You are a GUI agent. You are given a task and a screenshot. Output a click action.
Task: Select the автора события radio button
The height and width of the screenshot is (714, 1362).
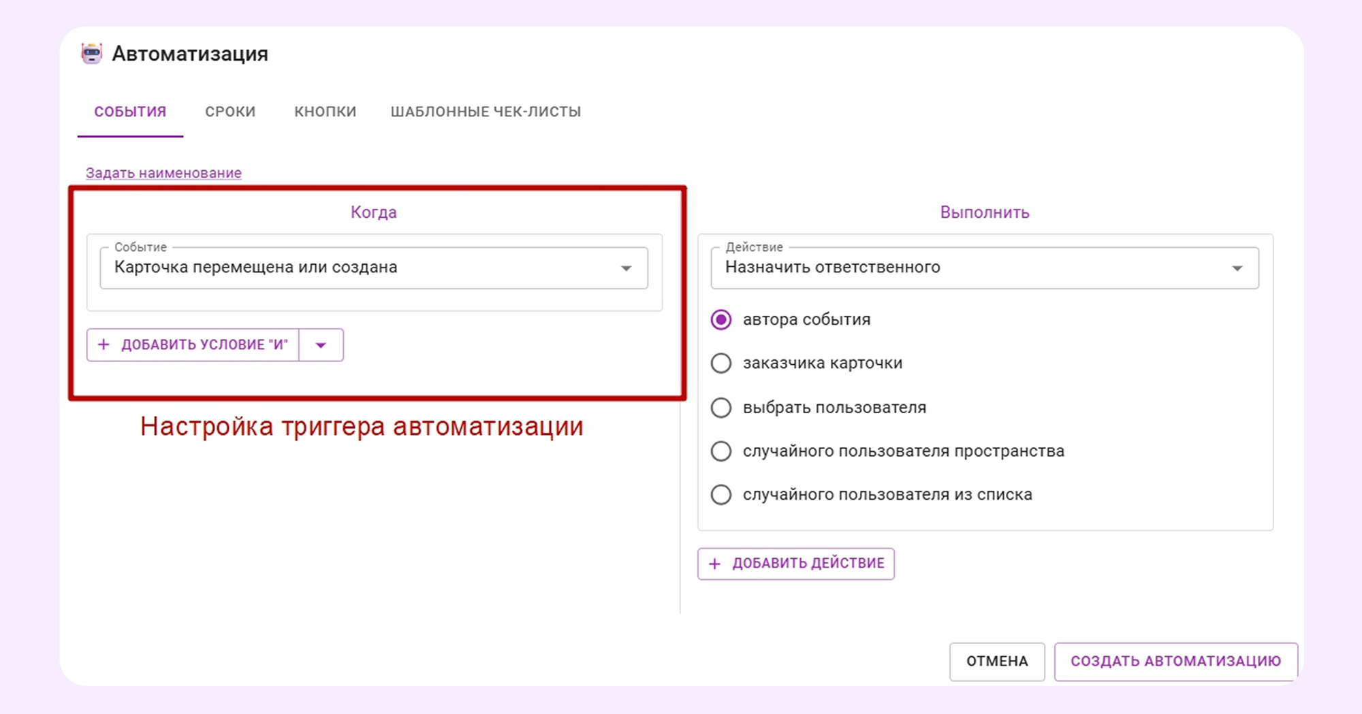click(x=720, y=319)
